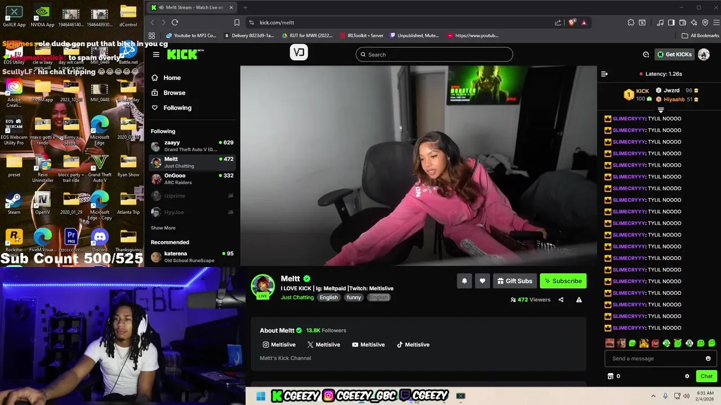This screenshot has width=721, height=405.
Task: Open Browse in Kick sidebar
Action: 168,93
